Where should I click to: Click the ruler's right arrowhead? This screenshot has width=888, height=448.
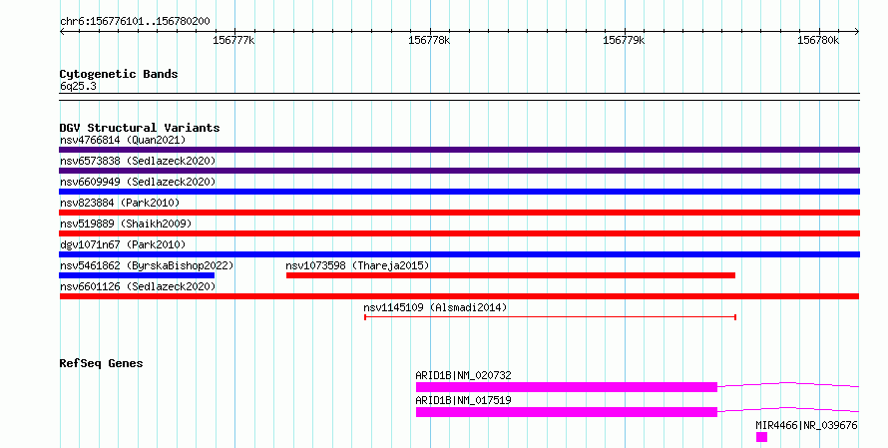click(857, 32)
